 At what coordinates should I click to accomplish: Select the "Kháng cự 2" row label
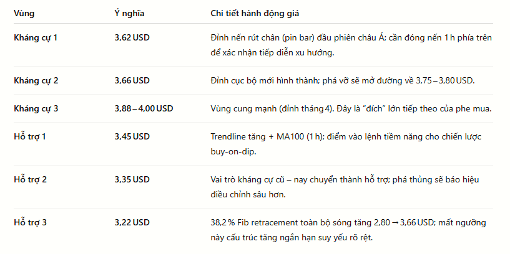(x=36, y=80)
